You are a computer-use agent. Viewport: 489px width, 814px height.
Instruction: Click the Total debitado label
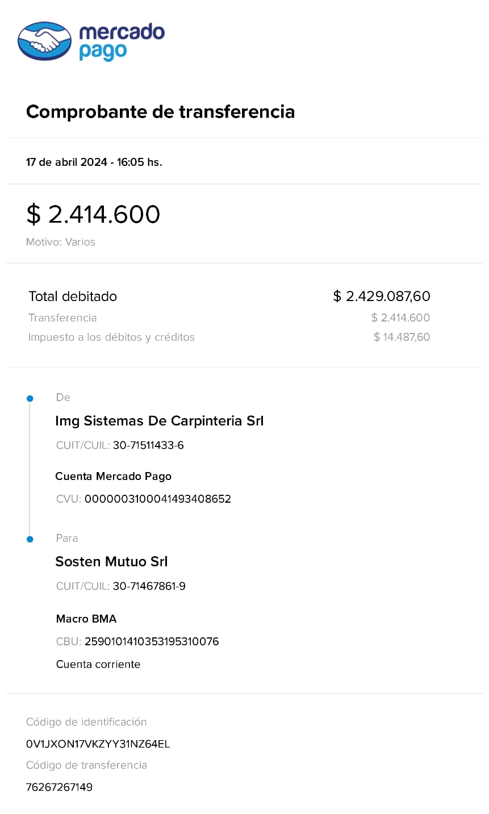pyautogui.click(x=73, y=297)
